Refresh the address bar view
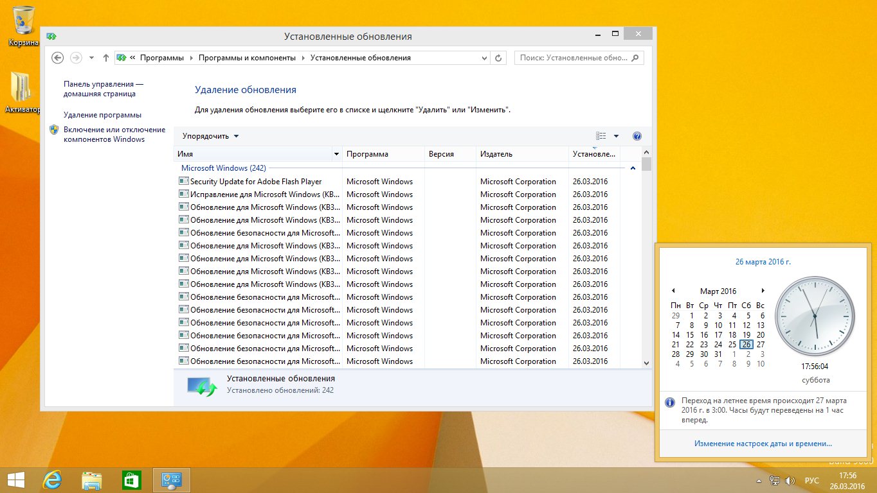This screenshot has width=877, height=493. coord(498,58)
